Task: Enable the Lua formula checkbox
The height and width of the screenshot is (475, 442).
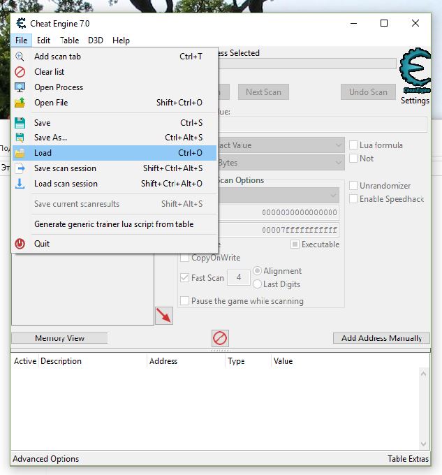Action: click(353, 145)
